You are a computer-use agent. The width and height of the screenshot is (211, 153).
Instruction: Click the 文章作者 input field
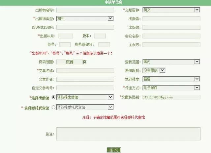coord(85,79)
